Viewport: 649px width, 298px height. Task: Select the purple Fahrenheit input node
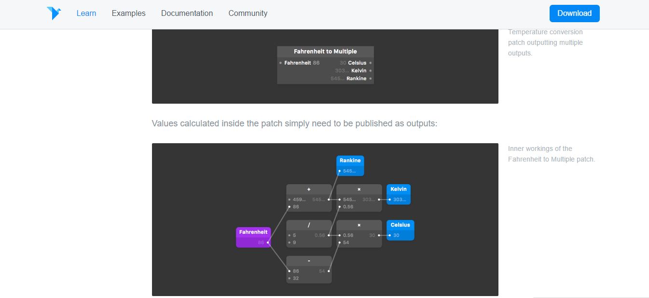pos(253,232)
